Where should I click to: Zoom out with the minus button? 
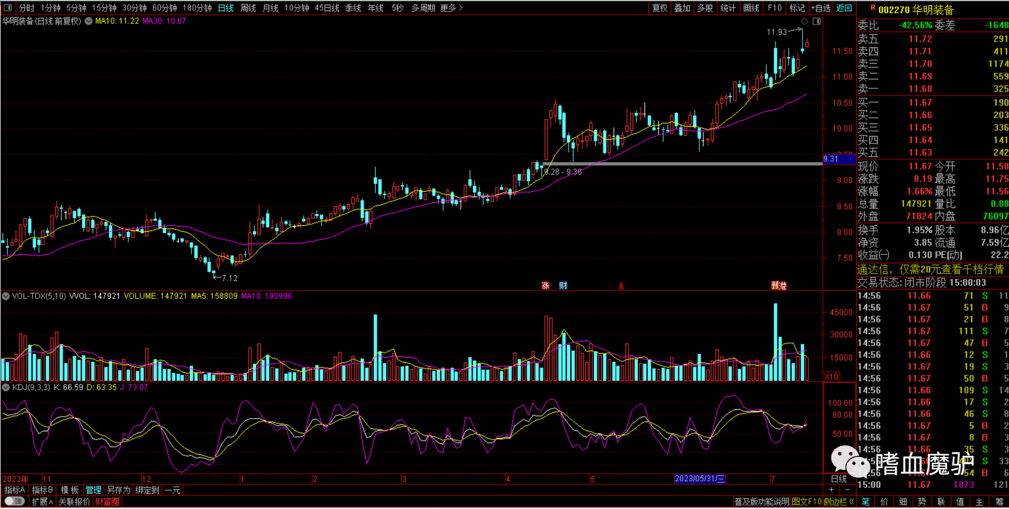[x=847, y=490]
